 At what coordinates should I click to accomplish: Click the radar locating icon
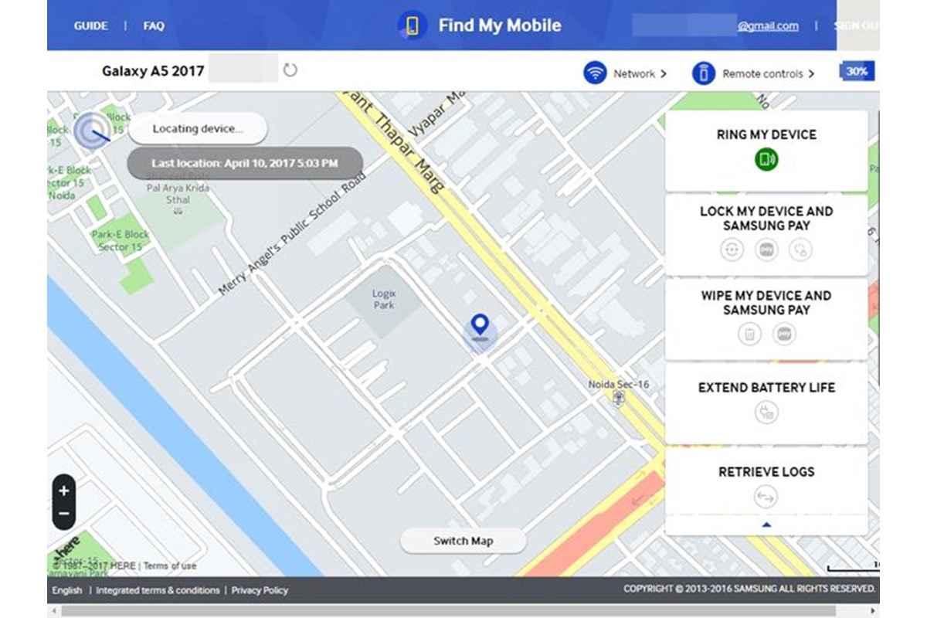pos(93,131)
